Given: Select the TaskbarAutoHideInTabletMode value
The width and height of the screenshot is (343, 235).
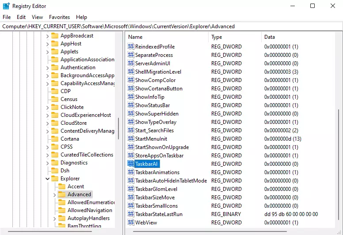Looking at the screenshot, I should (171, 181).
